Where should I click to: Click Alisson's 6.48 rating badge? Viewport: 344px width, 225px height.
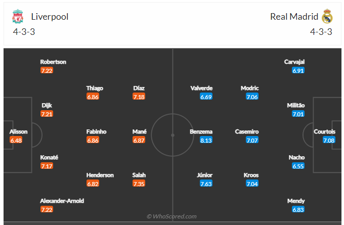(16, 140)
